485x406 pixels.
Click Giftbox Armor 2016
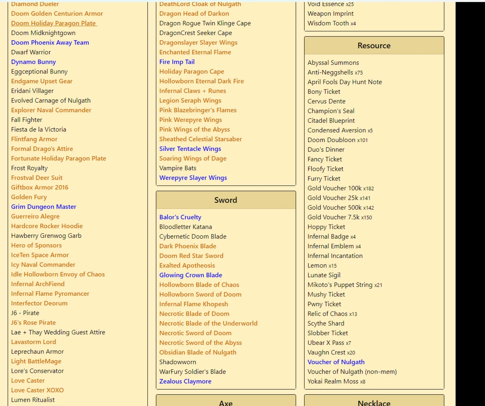click(40, 188)
